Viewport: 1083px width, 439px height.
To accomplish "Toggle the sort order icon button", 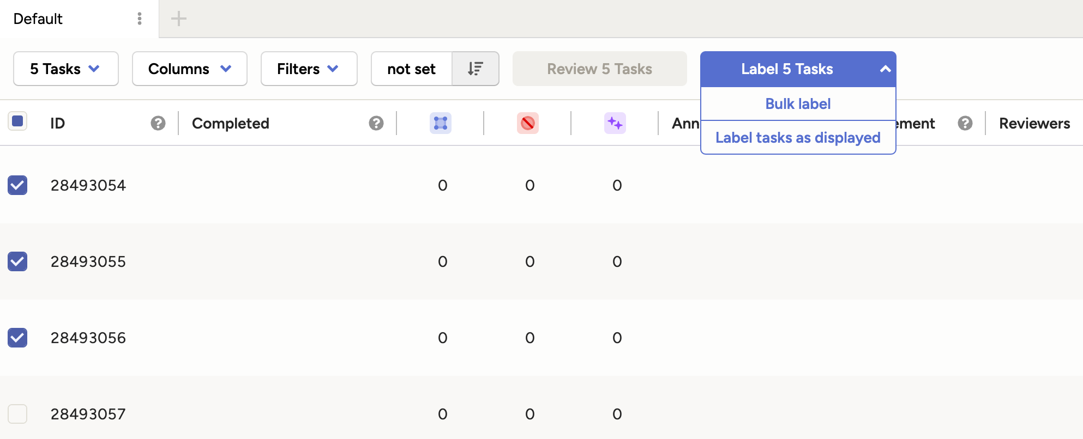I will pos(475,69).
